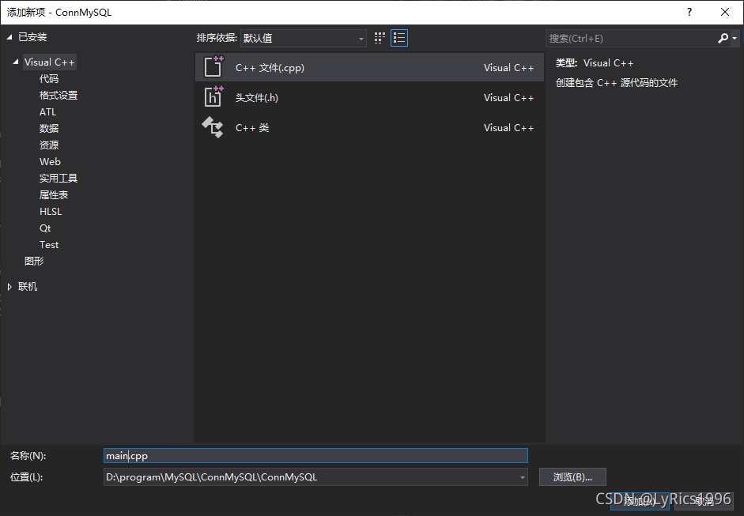
Task: Select the 格式设置 category
Action: coord(59,96)
